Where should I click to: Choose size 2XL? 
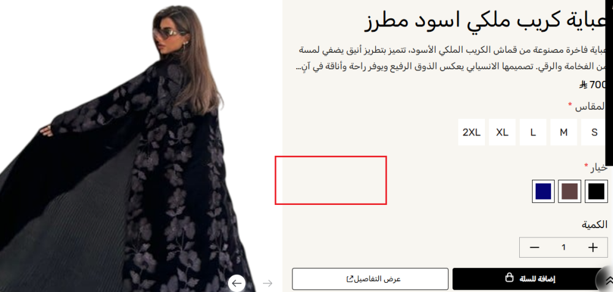coord(471,133)
